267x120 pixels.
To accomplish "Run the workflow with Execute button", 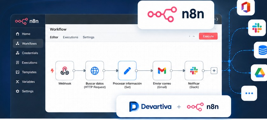I will coord(208,36).
